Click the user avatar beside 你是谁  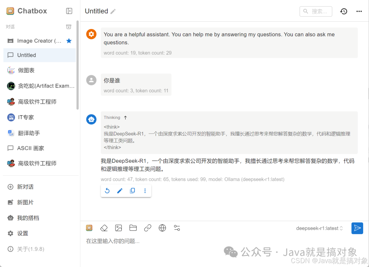(x=91, y=80)
